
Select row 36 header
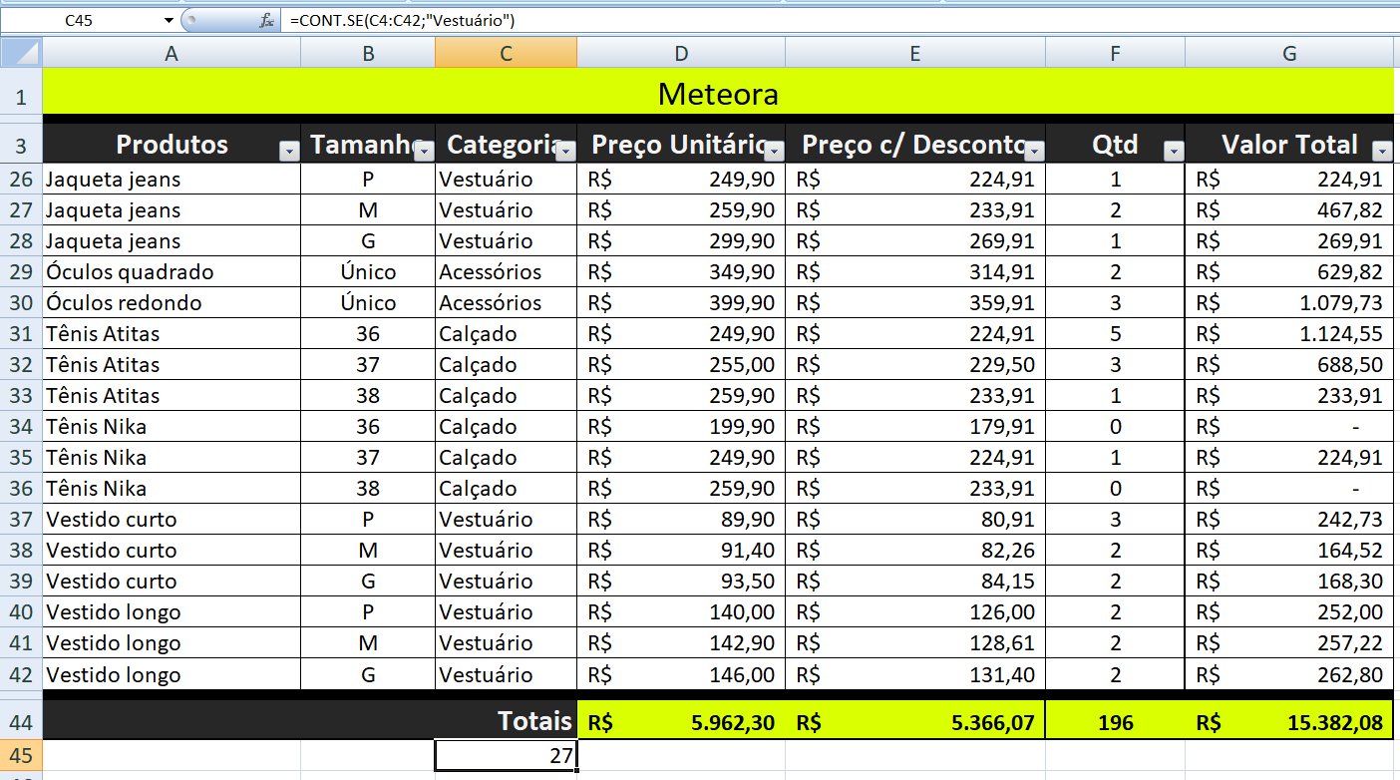(21, 489)
